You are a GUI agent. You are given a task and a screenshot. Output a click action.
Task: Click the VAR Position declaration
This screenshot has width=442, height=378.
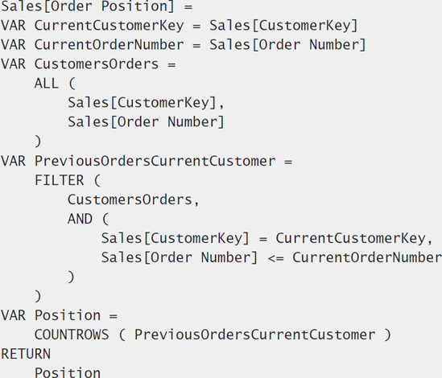[x=60, y=315]
